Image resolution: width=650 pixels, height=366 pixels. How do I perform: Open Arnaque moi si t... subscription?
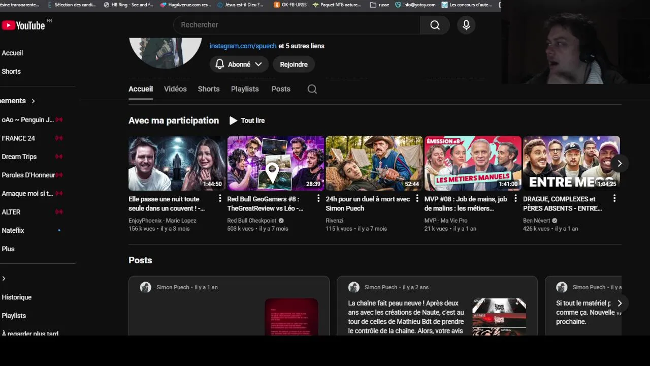coord(27,194)
